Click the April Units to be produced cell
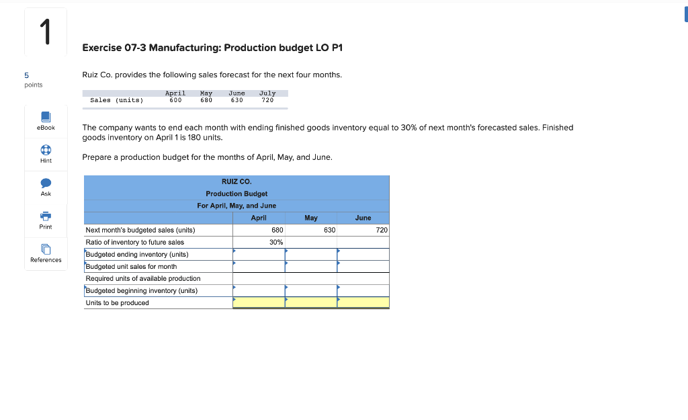The image size is (688, 420). (259, 302)
